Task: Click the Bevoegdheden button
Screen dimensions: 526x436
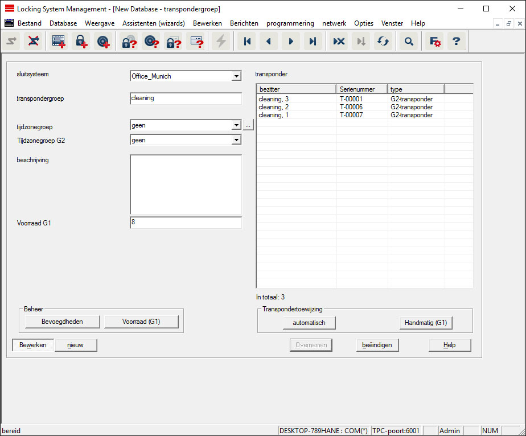Action: pos(62,322)
